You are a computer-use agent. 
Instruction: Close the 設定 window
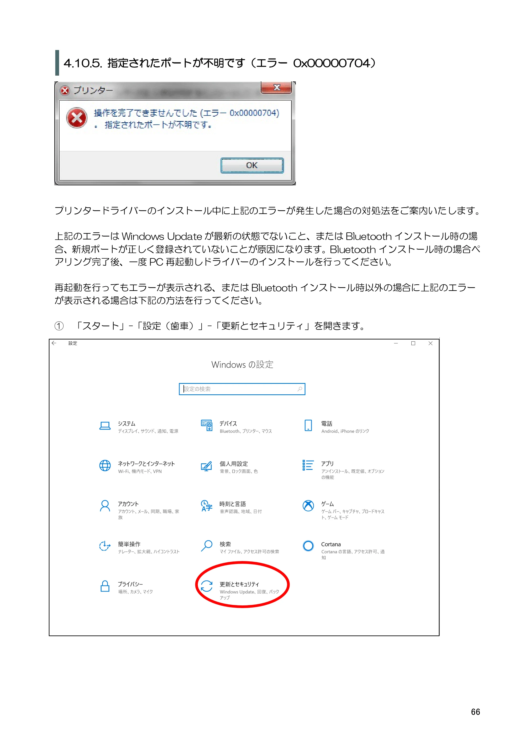coord(430,343)
